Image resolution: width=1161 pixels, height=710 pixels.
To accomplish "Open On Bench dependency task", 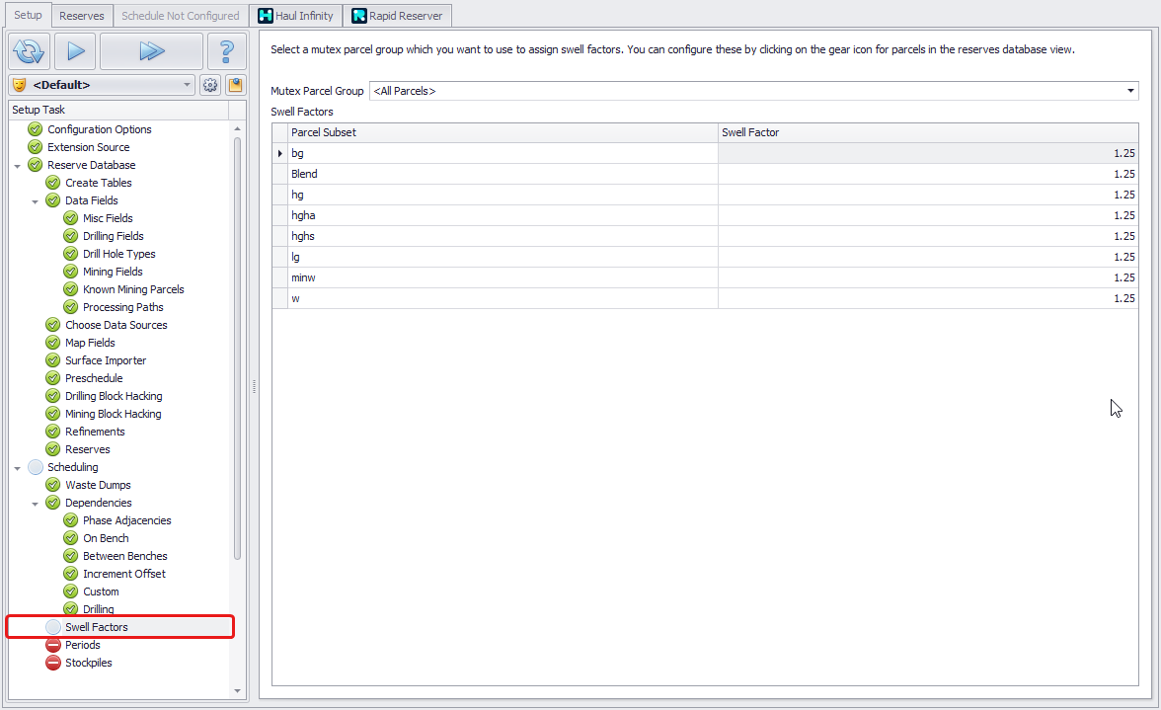I will pos(106,538).
